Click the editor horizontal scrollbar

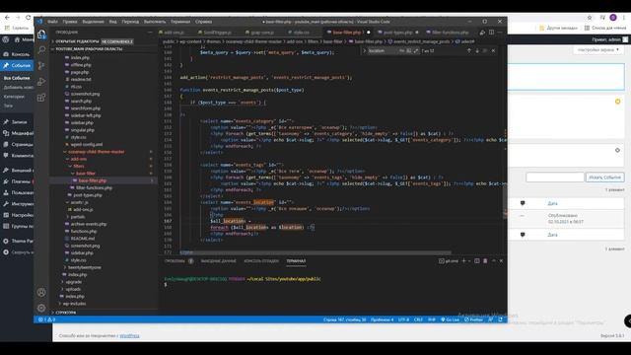click(x=315, y=252)
